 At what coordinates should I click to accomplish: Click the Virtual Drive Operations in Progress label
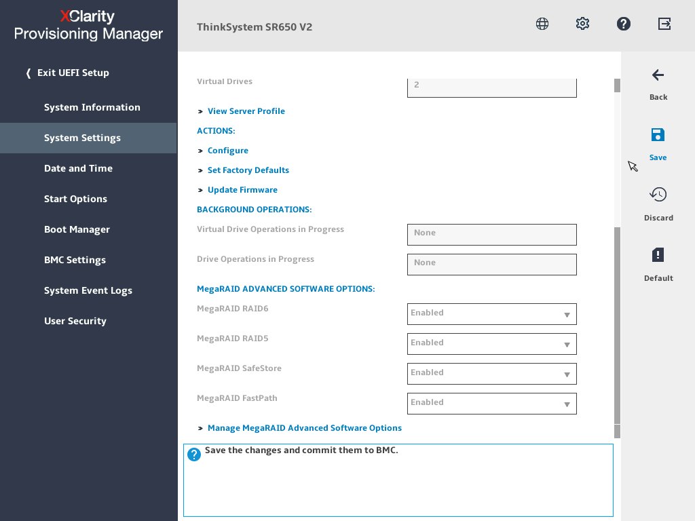[270, 229]
